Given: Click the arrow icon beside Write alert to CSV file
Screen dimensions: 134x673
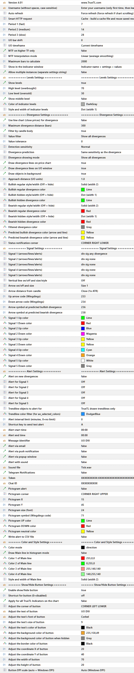Looking at the screenshot, I should (4, 537).
